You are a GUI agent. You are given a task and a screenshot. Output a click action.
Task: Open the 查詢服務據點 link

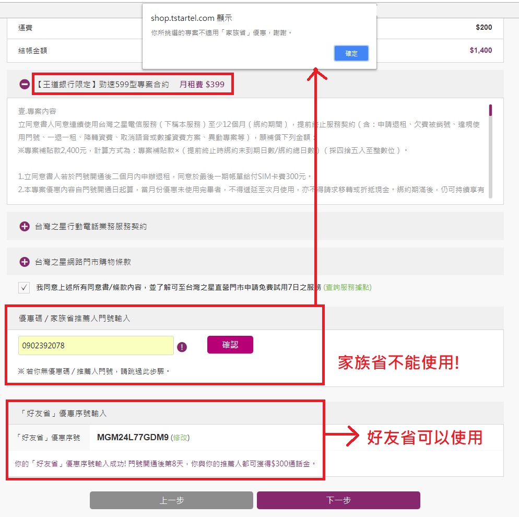point(347,288)
